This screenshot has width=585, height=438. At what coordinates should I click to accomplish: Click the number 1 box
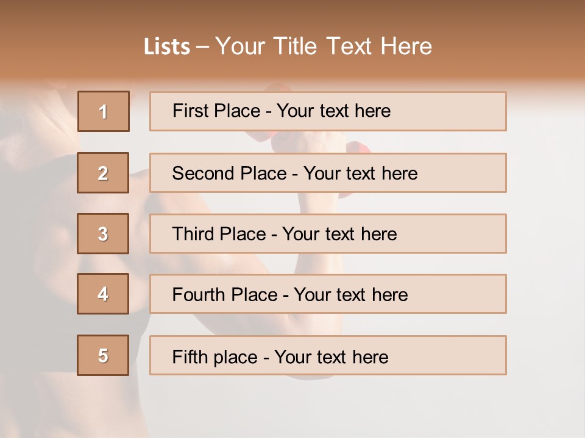click(104, 111)
